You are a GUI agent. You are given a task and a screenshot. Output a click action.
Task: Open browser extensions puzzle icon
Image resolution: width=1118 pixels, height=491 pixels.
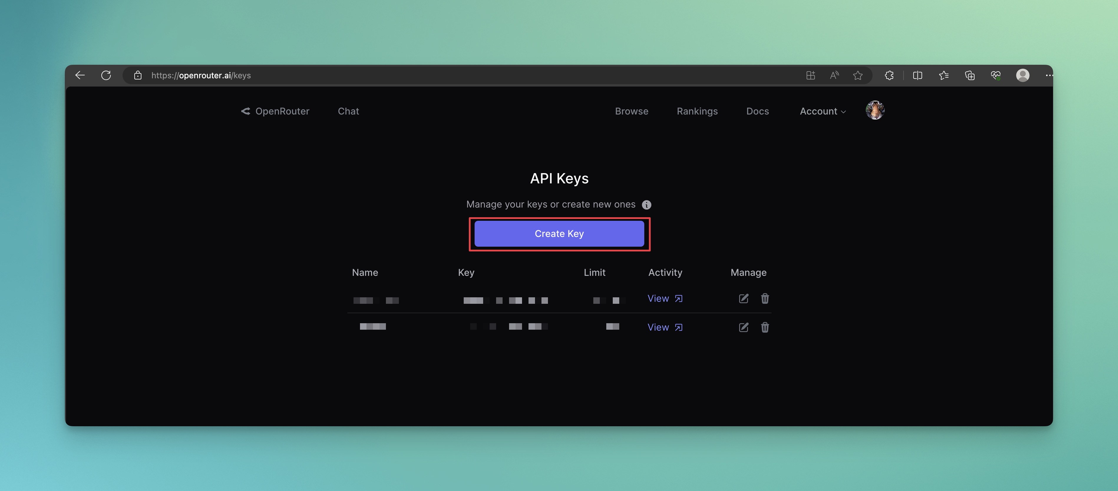[889, 75]
